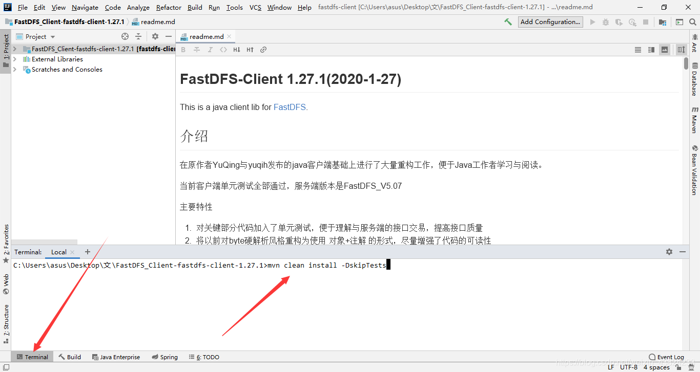This screenshot has width=700, height=372.
Task: Open the Maven side panel
Action: pos(694,120)
